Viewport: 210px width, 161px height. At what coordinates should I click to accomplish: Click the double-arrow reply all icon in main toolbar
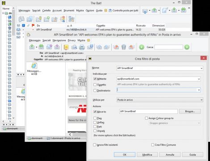point(184,10)
